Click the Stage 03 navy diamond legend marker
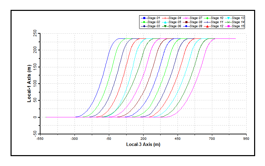This screenshot has width=265, height=166. pos(144,26)
